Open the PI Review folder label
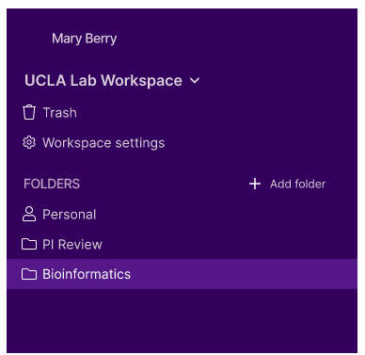The width and height of the screenshot is (365, 355). pos(72,245)
